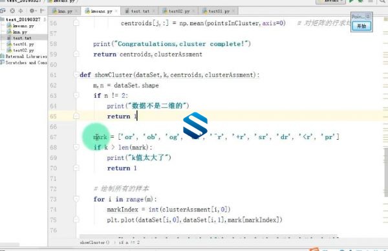Click the hide project panel icon
Screen dimensions: 388x251
42,11
